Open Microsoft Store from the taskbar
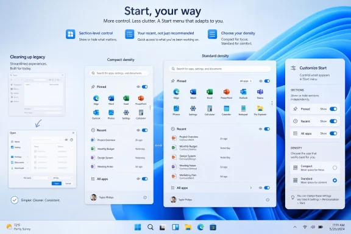 pos(213,227)
